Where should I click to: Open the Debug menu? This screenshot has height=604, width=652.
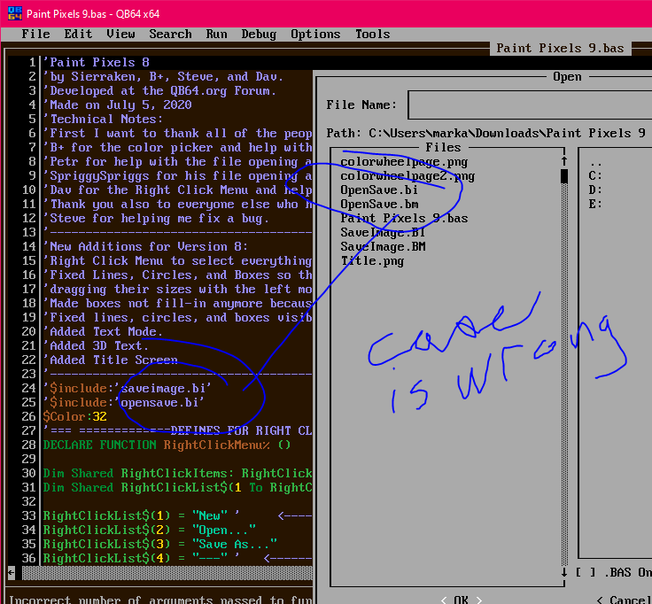tap(259, 34)
